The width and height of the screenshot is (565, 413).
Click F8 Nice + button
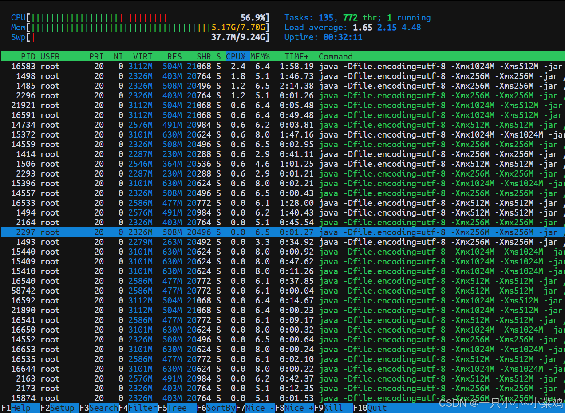[294, 408]
